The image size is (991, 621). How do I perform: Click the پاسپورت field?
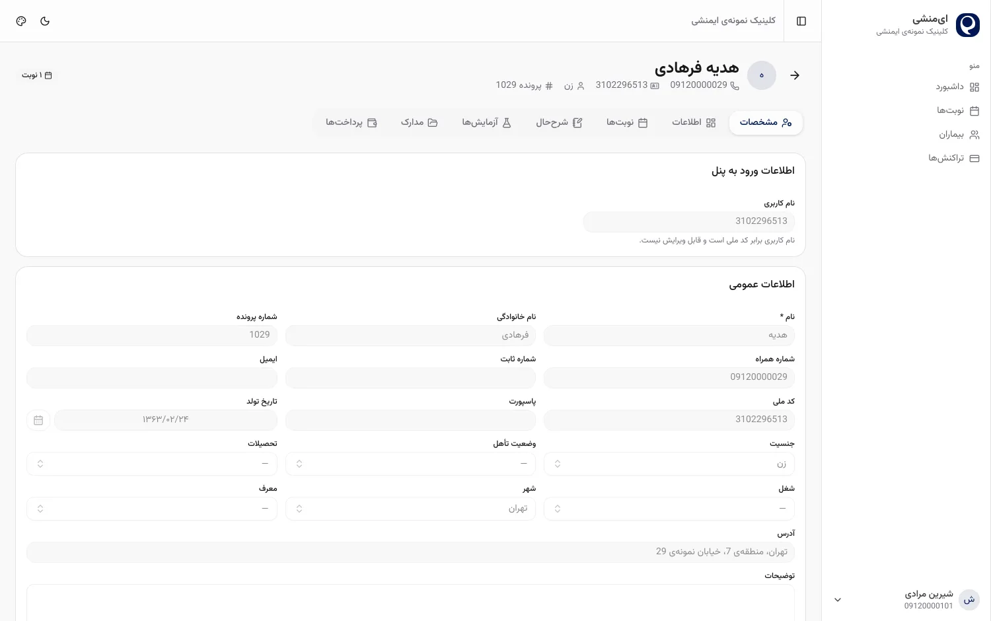pyautogui.click(x=410, y=420)
